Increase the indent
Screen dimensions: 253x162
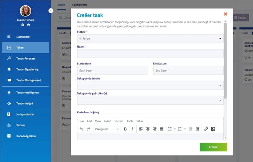click(198, 129)
